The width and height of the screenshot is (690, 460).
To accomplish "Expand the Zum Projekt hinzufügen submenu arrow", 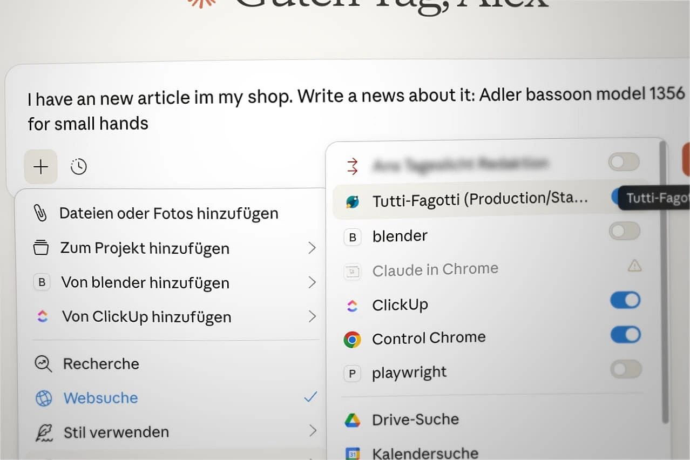I will (x=312, y=248).
